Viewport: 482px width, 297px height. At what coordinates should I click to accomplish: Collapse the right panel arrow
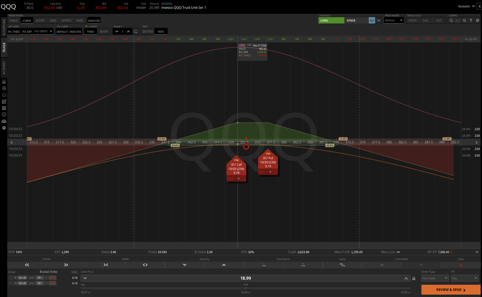click(479, 6)
